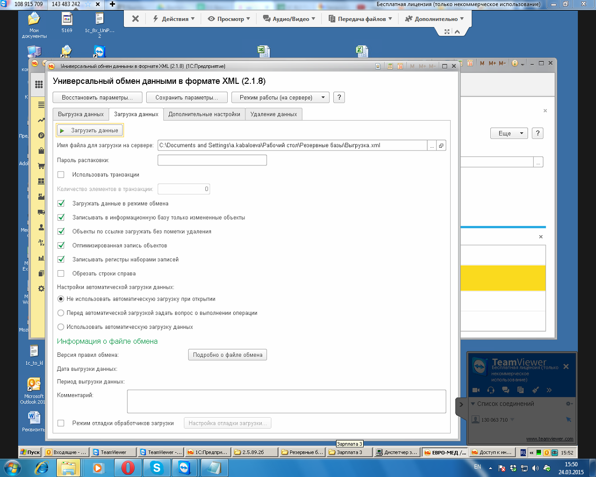The height and width of the screenshot is (477, 596).
Task: Click open-file icon next to file path
Action: [x=441, y=146]
